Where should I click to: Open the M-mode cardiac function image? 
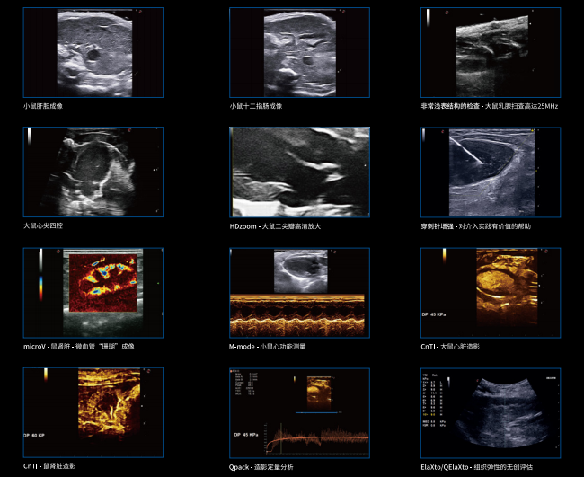299,292
